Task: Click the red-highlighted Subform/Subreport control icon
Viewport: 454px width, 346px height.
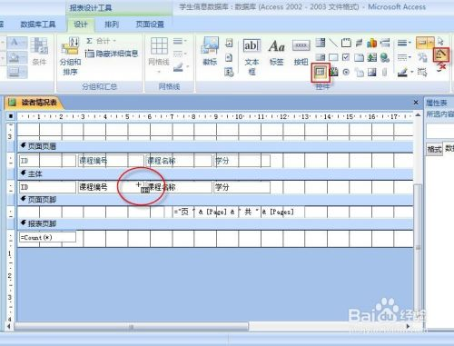Action: pos(321,73)
